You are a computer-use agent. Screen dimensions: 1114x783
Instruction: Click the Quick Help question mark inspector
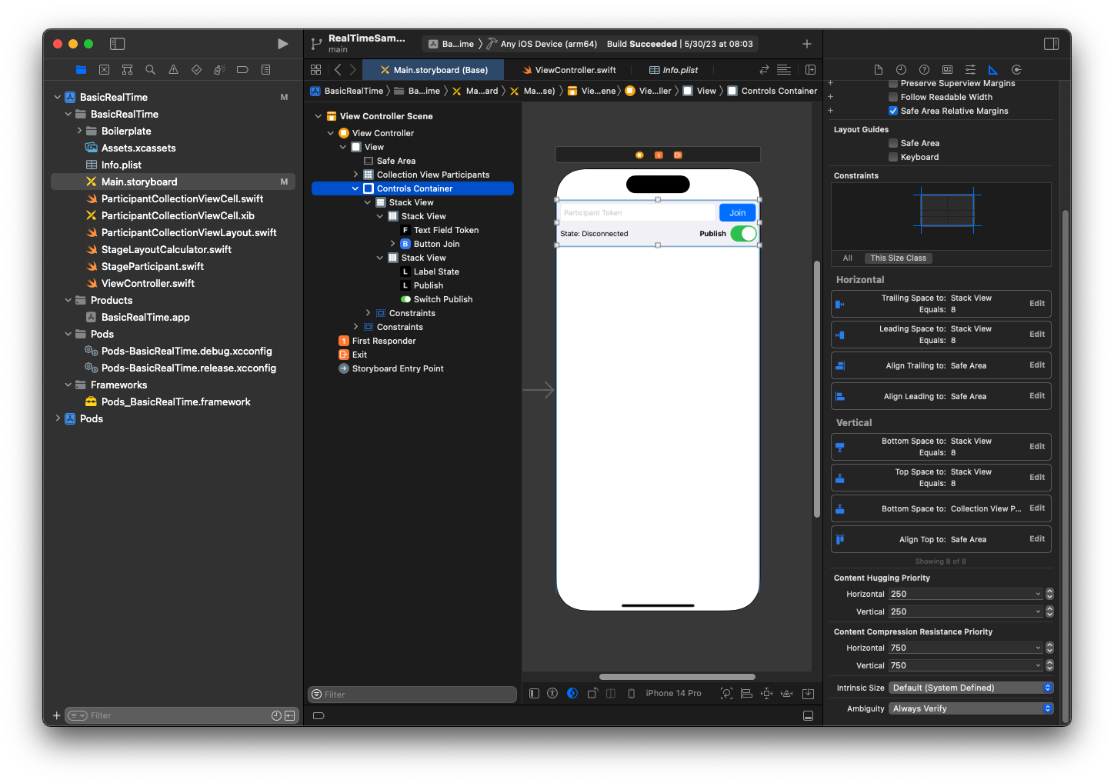924,69
